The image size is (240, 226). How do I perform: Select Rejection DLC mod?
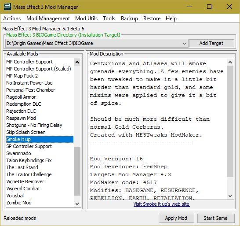click(x=40, y=111)
